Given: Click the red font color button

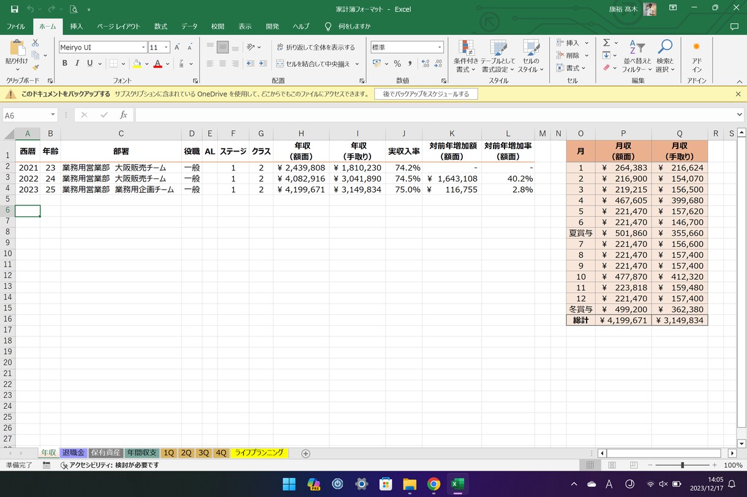Looking at the screenshot, I should [158, 64].
